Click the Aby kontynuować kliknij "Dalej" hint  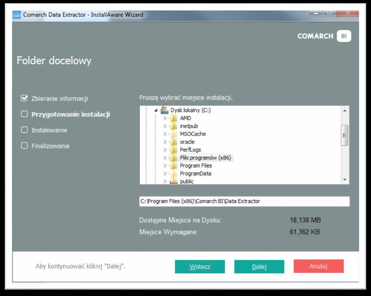80,266
